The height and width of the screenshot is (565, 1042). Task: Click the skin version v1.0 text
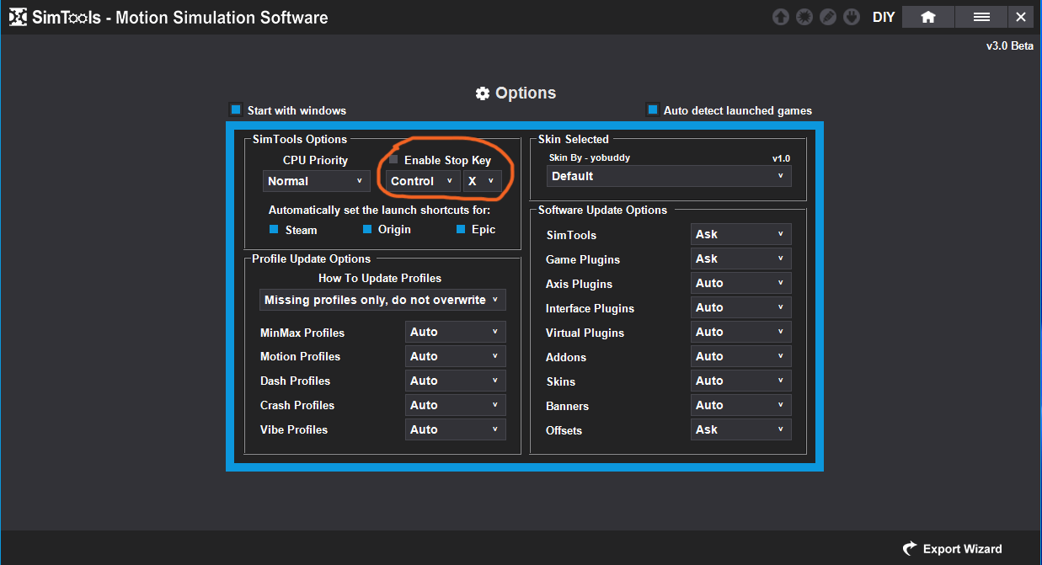781,157
